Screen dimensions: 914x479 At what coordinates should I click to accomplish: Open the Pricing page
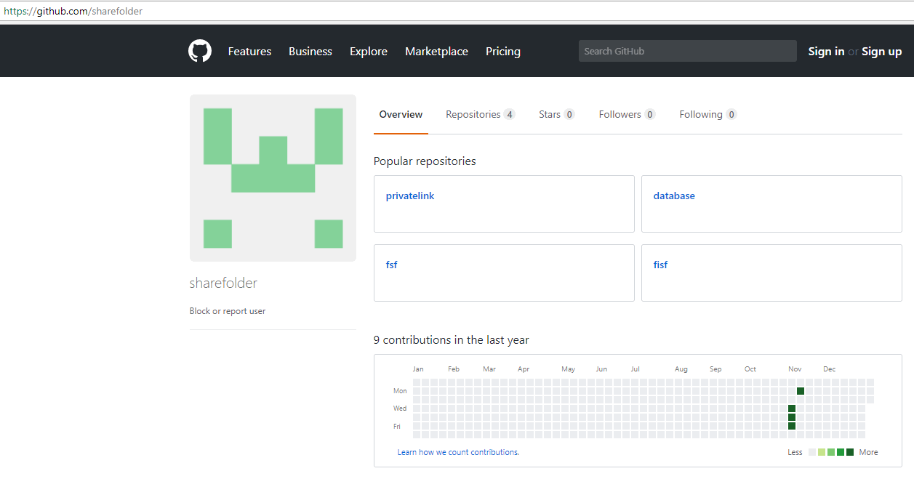click(503, 52)
